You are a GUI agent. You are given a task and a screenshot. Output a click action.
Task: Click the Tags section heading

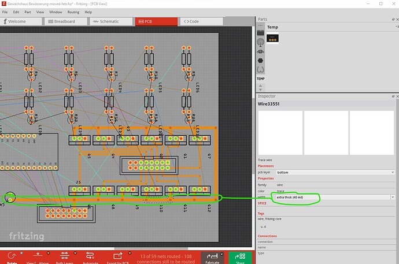(261, 213)
